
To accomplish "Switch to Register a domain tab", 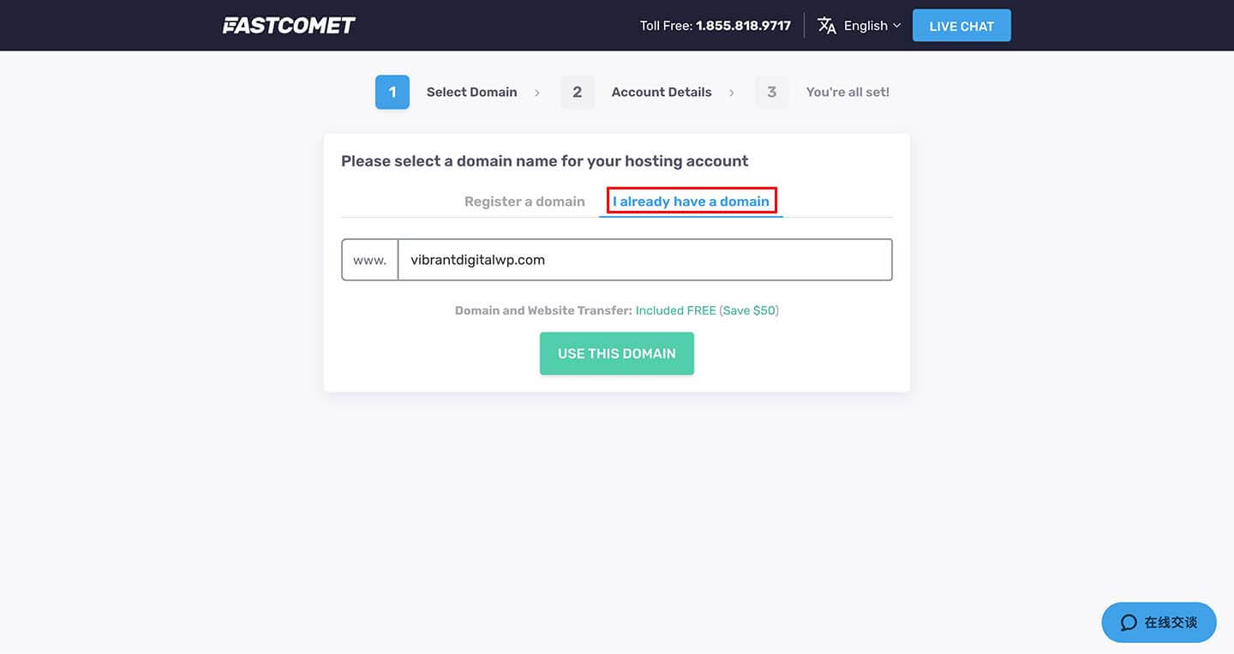I will pyautogui.click(x=524, y=201).
